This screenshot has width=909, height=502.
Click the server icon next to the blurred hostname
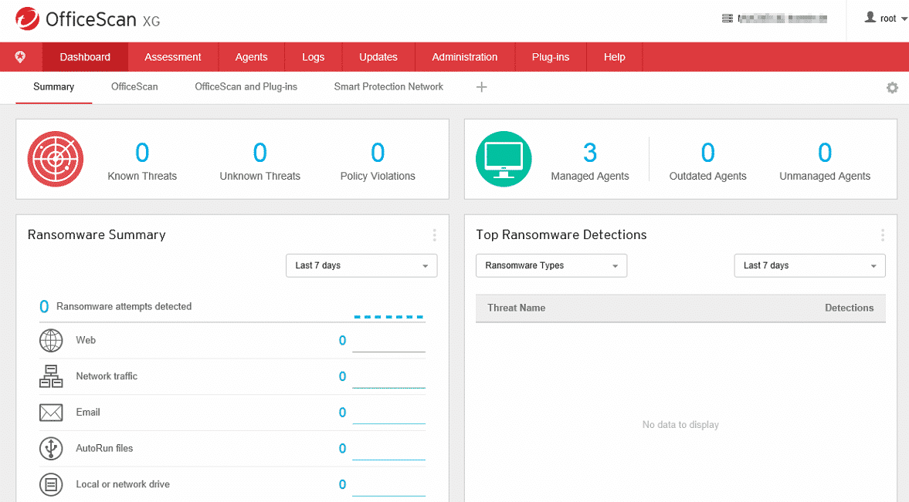727,19
